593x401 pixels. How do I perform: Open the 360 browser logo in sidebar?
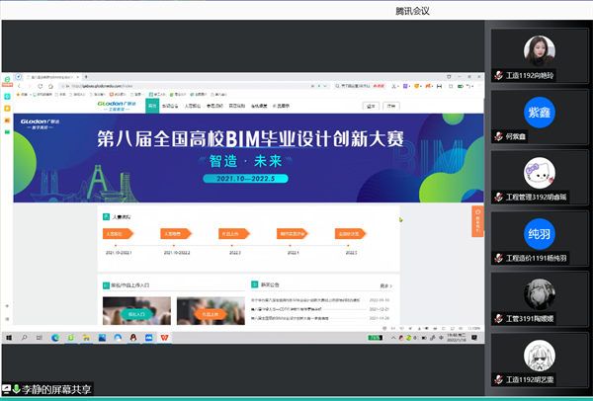tap(7, 81)
